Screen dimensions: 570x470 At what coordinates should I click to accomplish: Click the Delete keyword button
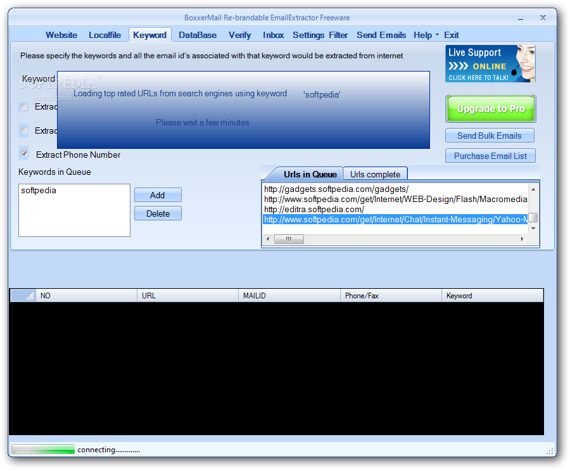tap(158, 213)
